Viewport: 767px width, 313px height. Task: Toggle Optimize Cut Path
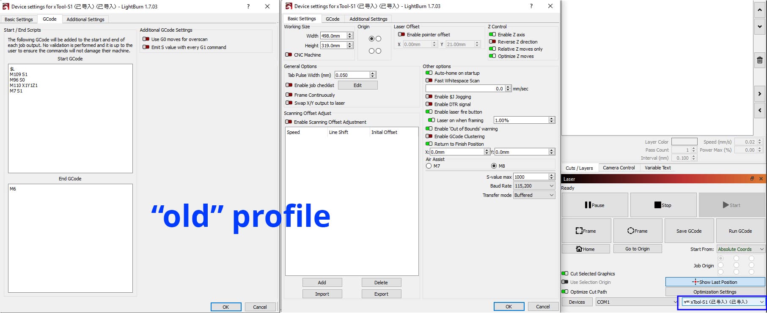point(565,291)
